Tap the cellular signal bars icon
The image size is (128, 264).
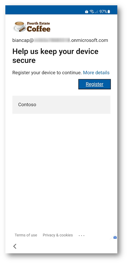96,12
